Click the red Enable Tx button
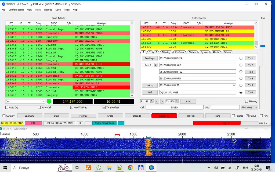Viewport: 275px width, 172px height. coord(164,116)
